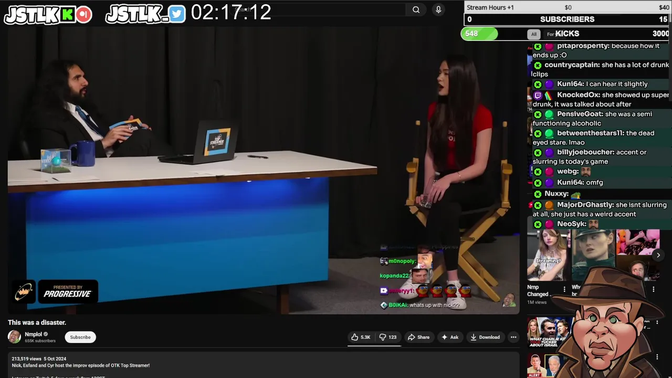Click the '213,519 views 5 Oct 2024' text
672x378 pixels.
tap(39, 359)
